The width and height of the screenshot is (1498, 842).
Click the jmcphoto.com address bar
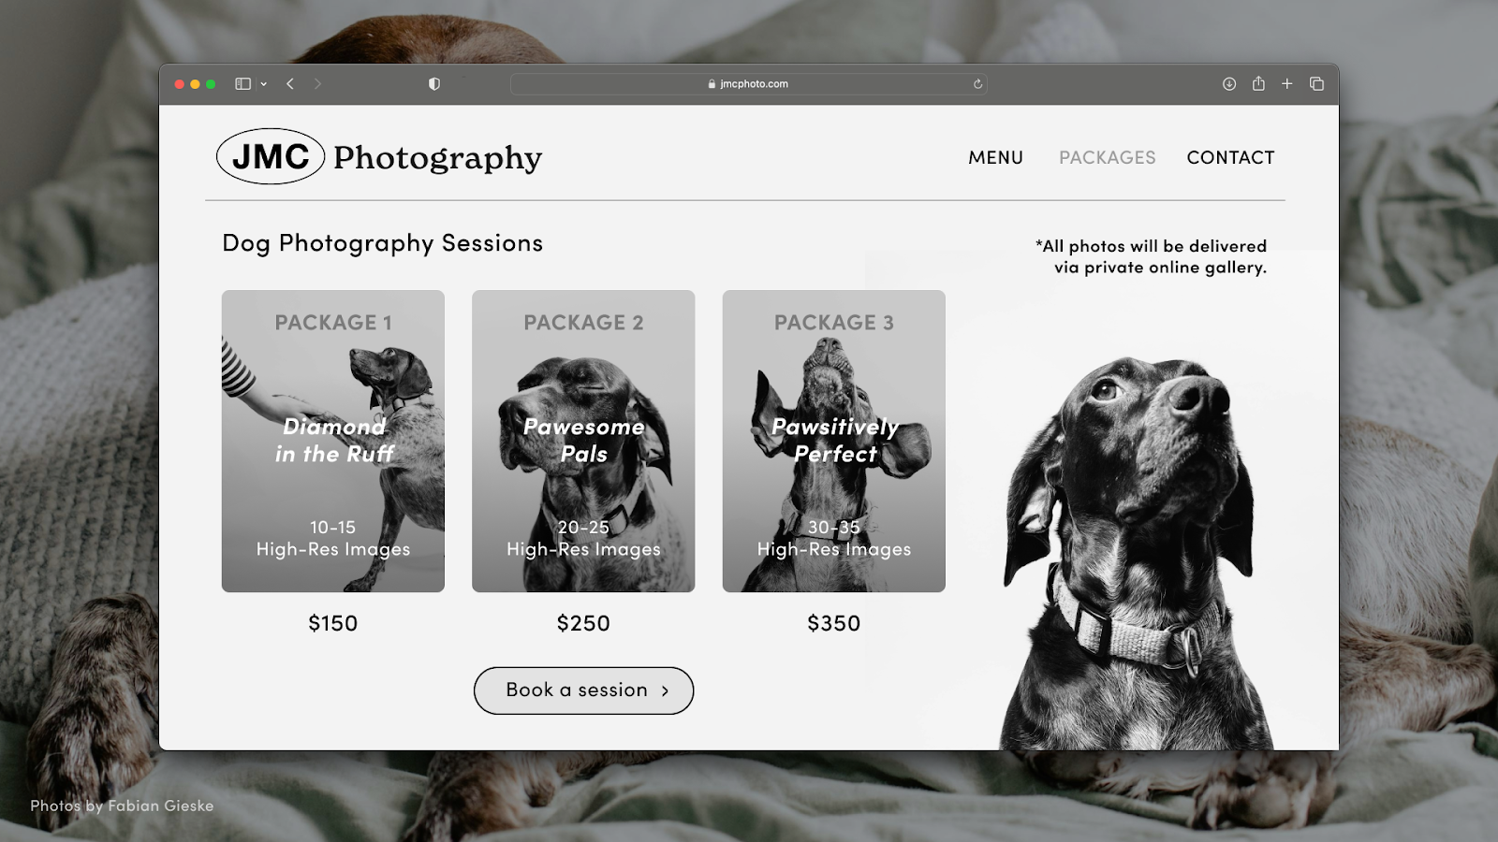coord(748,84)
